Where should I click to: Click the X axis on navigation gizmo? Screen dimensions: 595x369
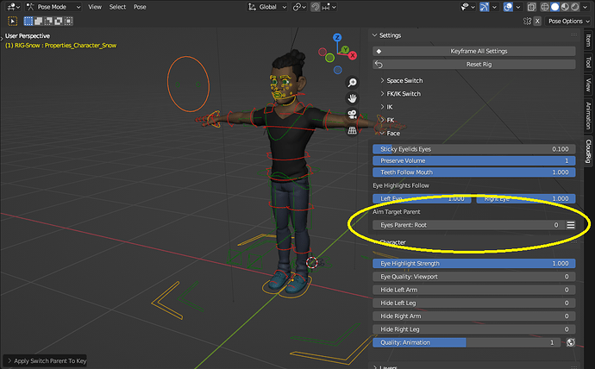pos(353,55)
